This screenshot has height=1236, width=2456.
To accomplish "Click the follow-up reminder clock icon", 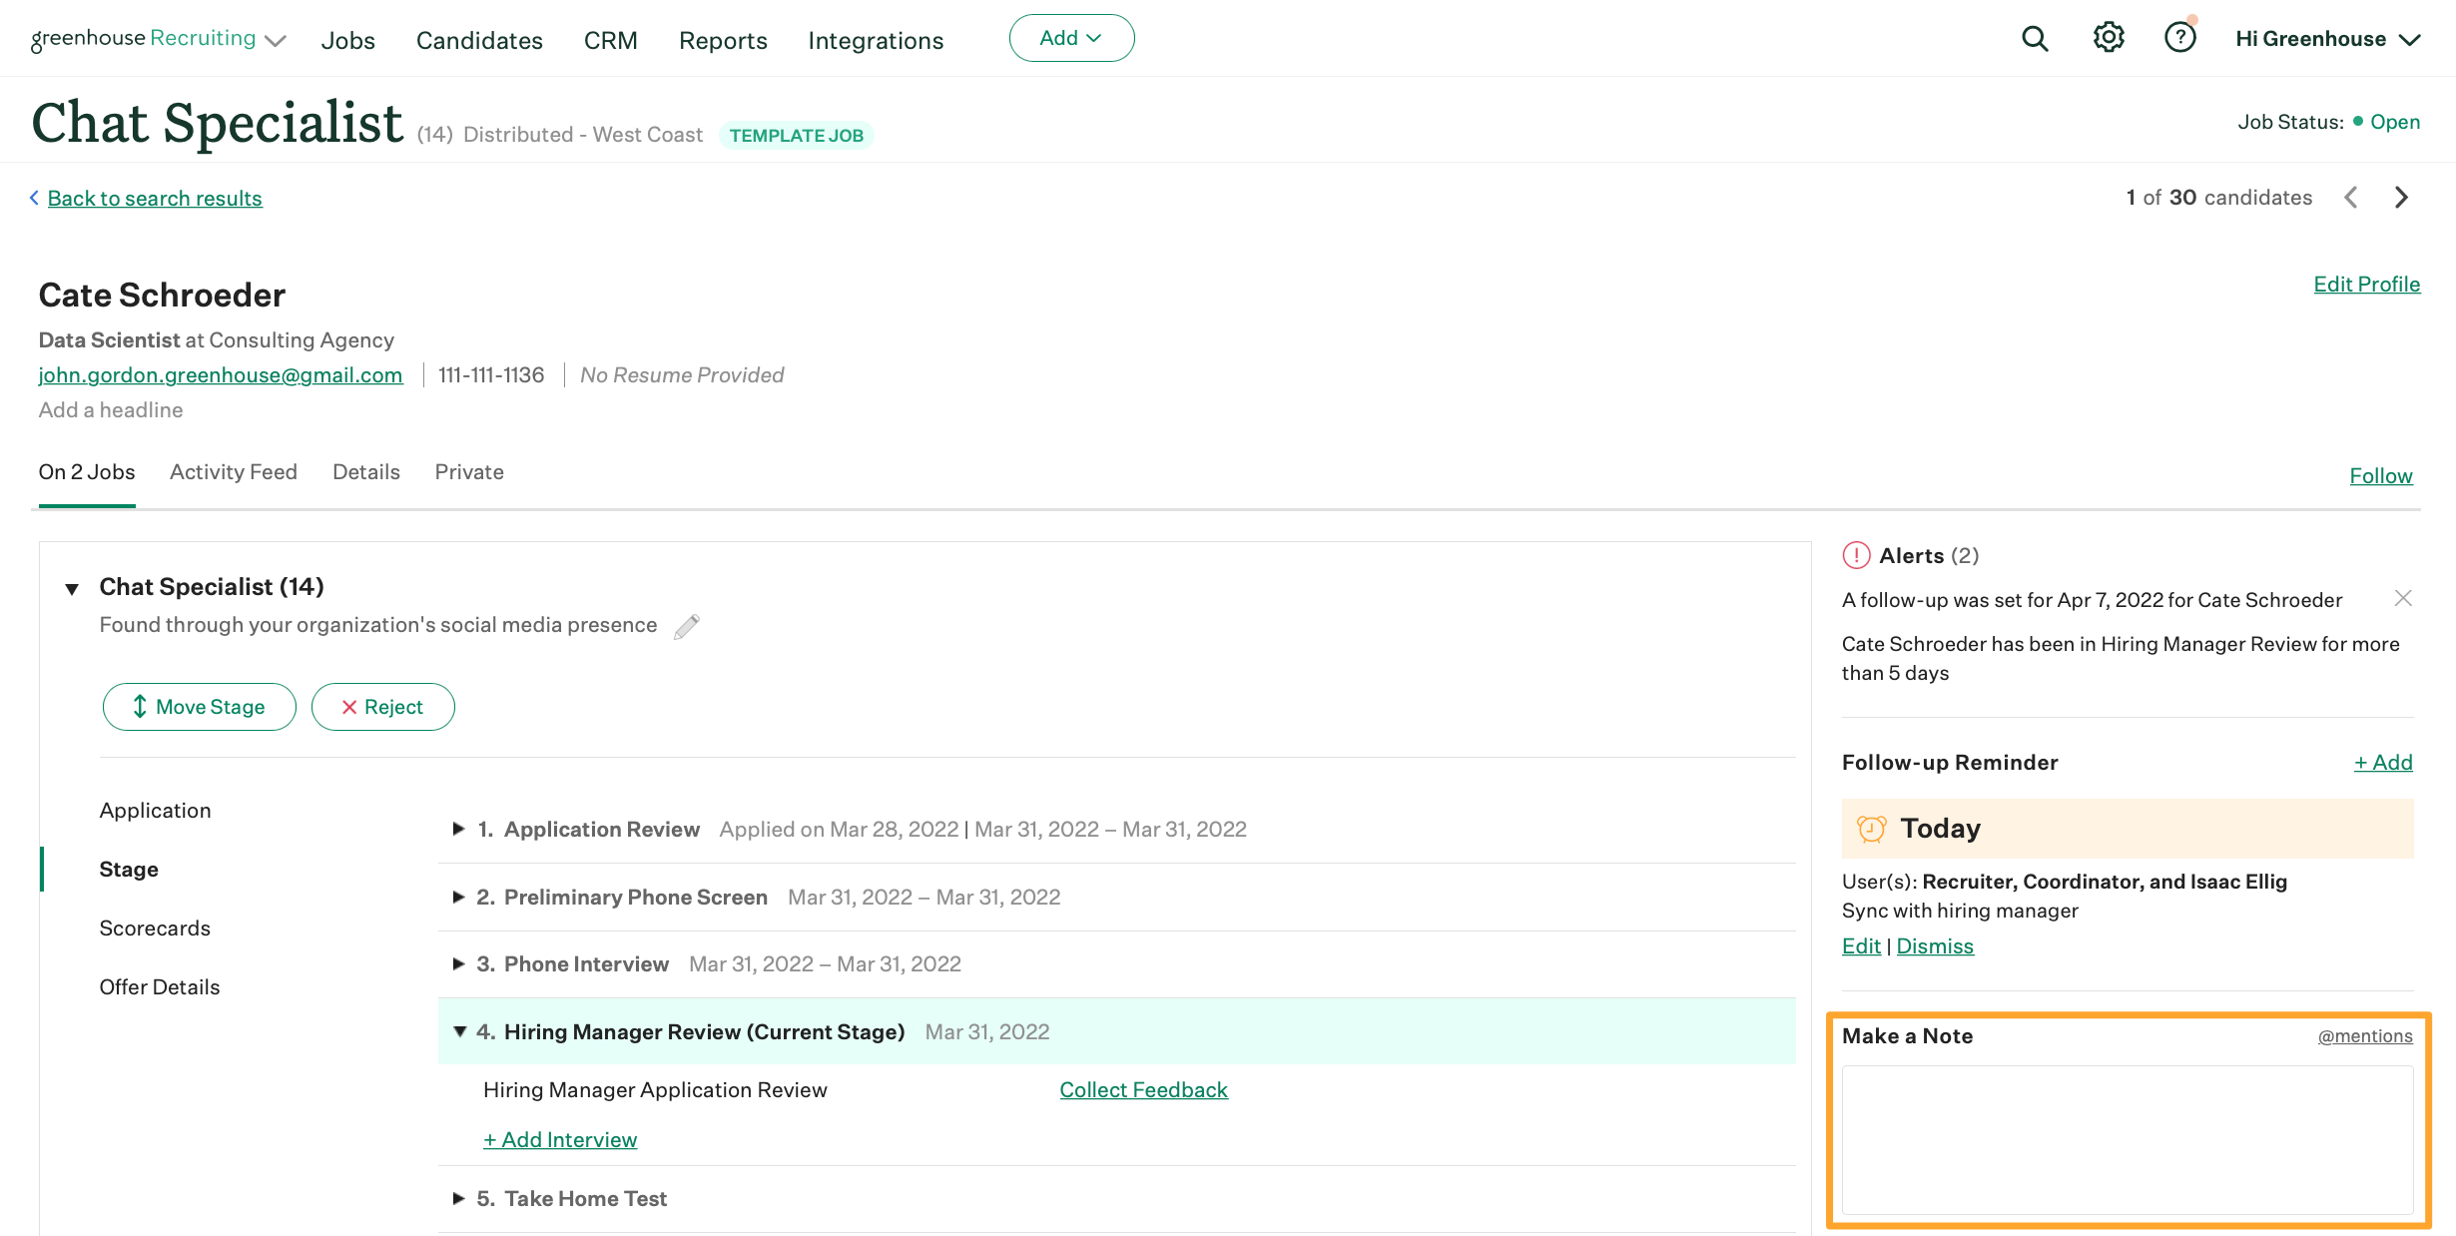I will click(1871, 828).
